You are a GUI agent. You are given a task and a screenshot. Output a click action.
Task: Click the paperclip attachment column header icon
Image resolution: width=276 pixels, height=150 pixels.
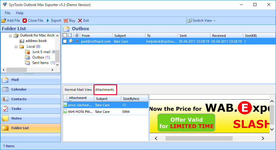[77, 36]
